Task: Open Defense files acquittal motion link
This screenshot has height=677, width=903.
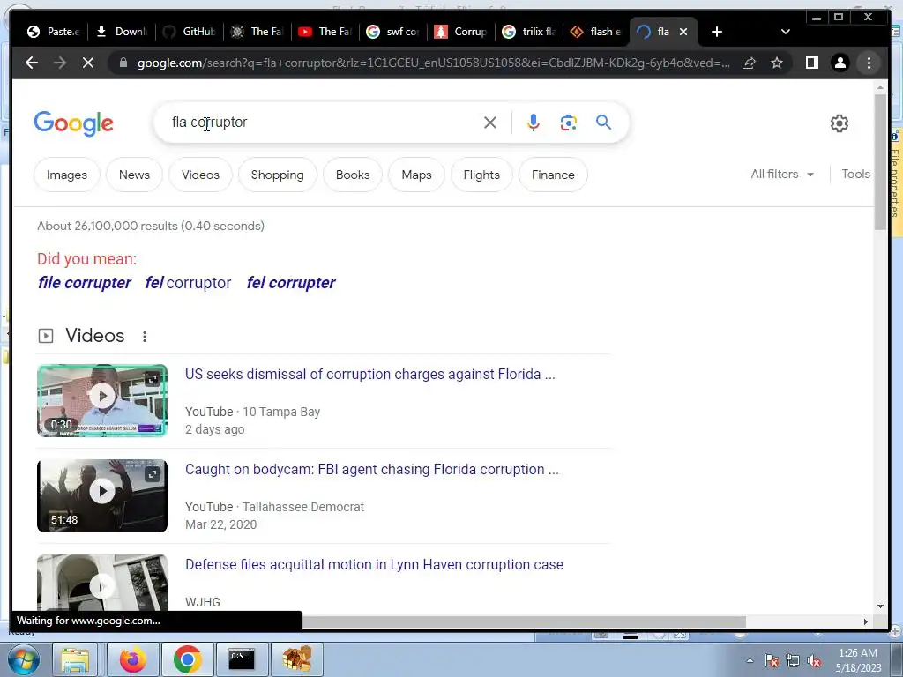Action: coord(374,565)
